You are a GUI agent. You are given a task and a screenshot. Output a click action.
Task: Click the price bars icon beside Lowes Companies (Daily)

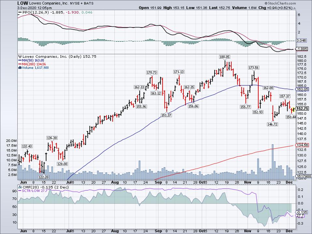coord(20,56)
